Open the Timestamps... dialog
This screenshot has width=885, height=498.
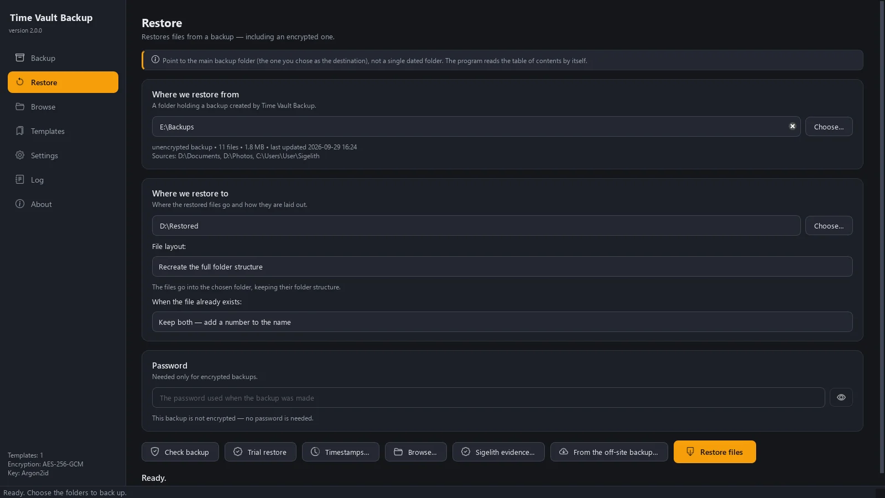[x=341, y=452]
